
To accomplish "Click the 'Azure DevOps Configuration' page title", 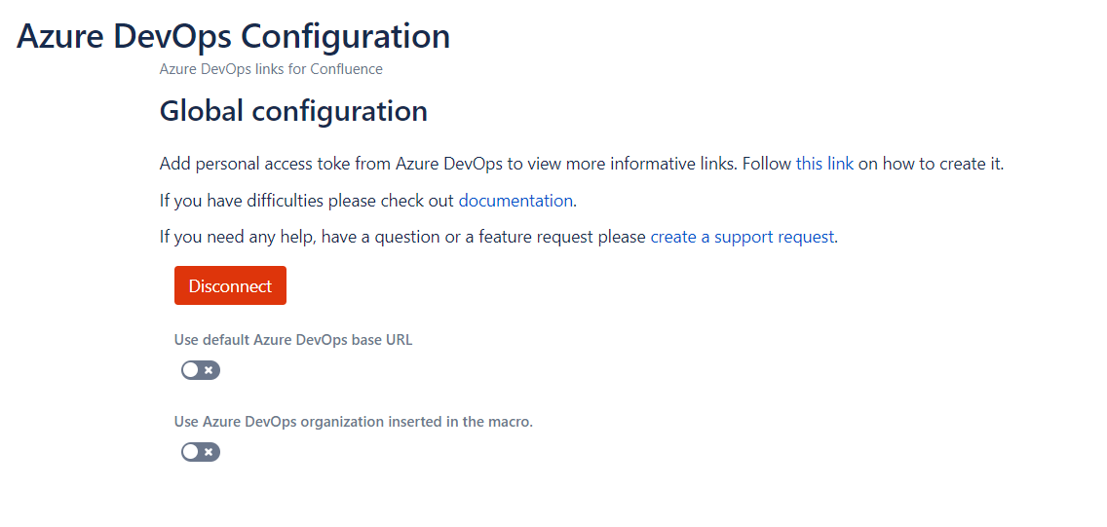I will (234, 36).
